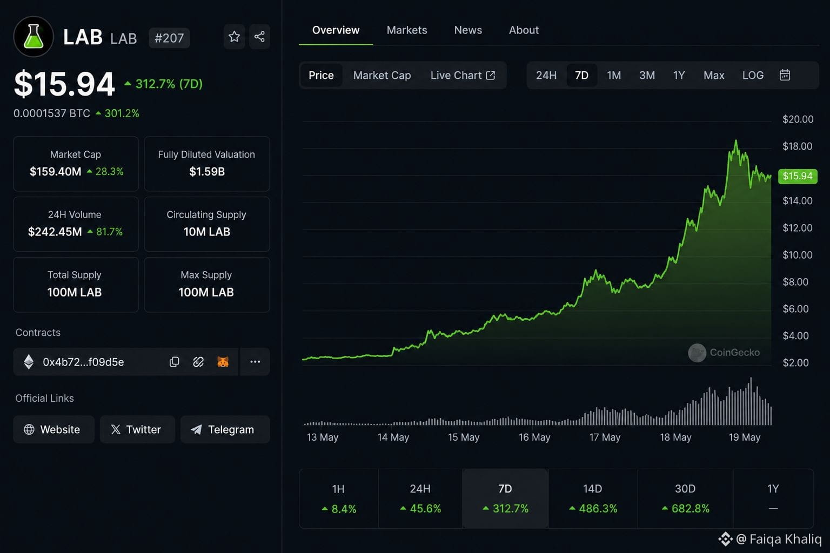Open the calendar date range picker
The height and width of the screenshot is (553, 830).
click(x=785, y=75)
